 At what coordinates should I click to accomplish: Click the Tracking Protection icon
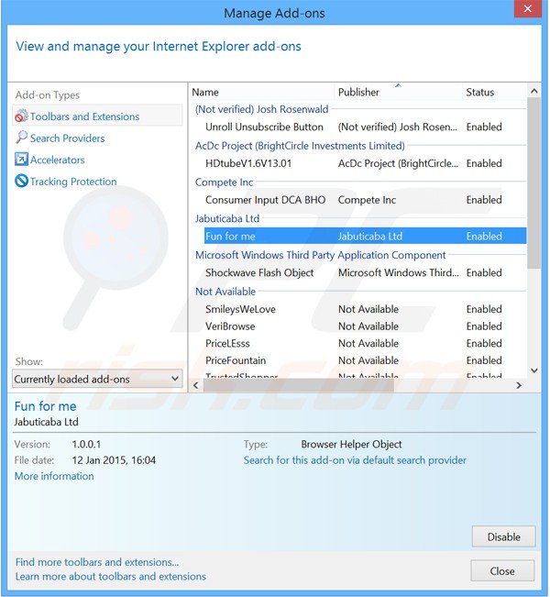(x=21, y=181)
